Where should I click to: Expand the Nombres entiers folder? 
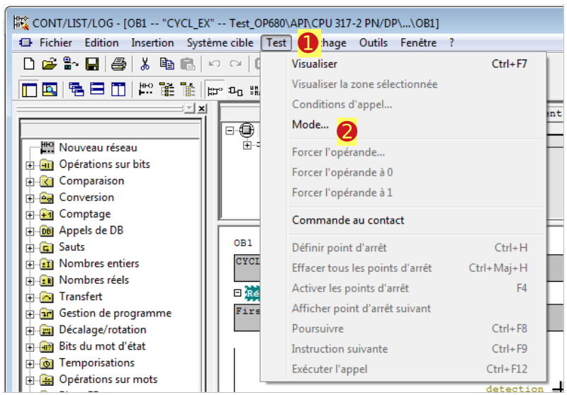coord(30,265)
